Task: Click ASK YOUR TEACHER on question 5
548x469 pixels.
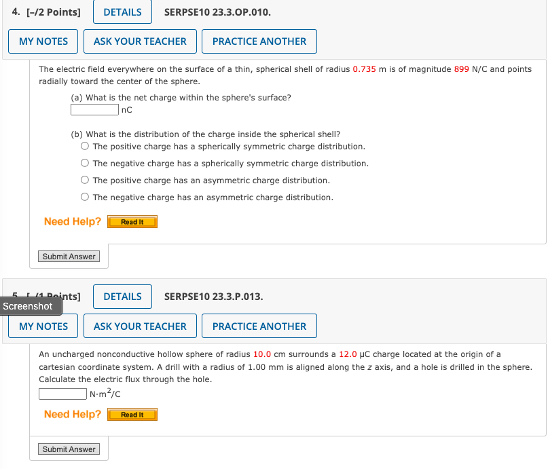Action: (x=140, y=326)
